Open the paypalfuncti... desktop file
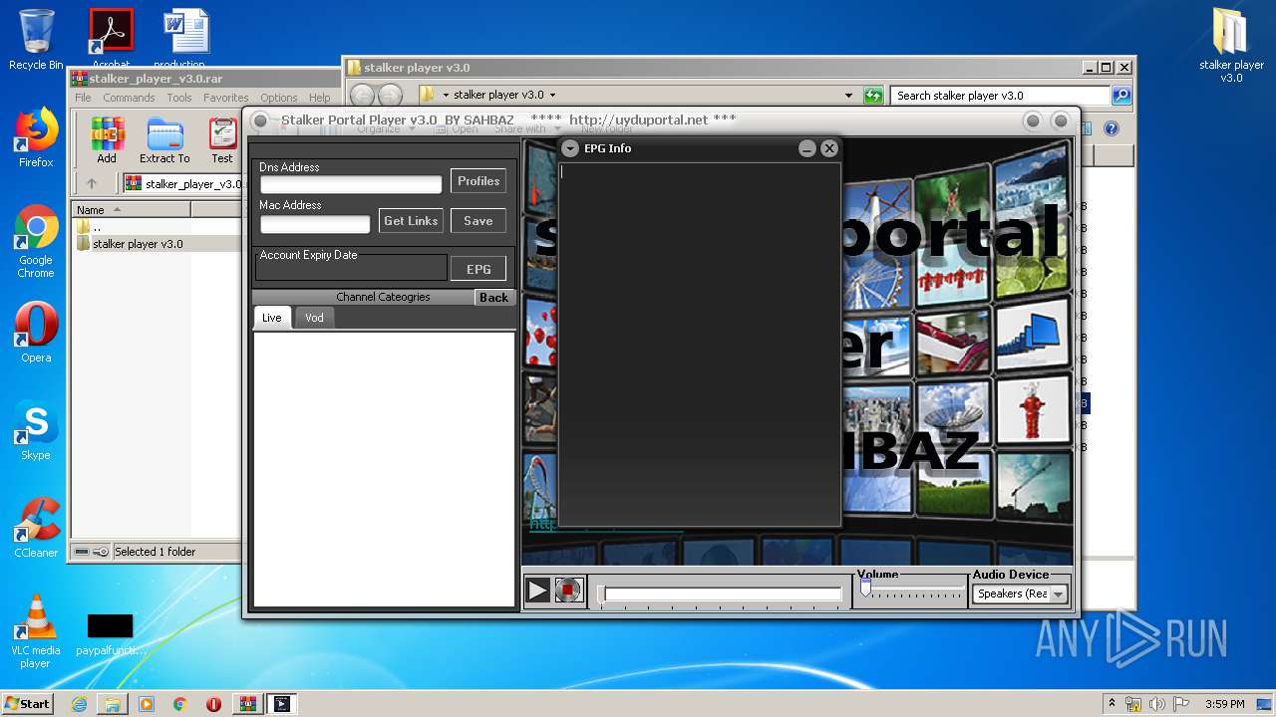Viewport: 1276px width, 717px height. (x=111, y=634)
